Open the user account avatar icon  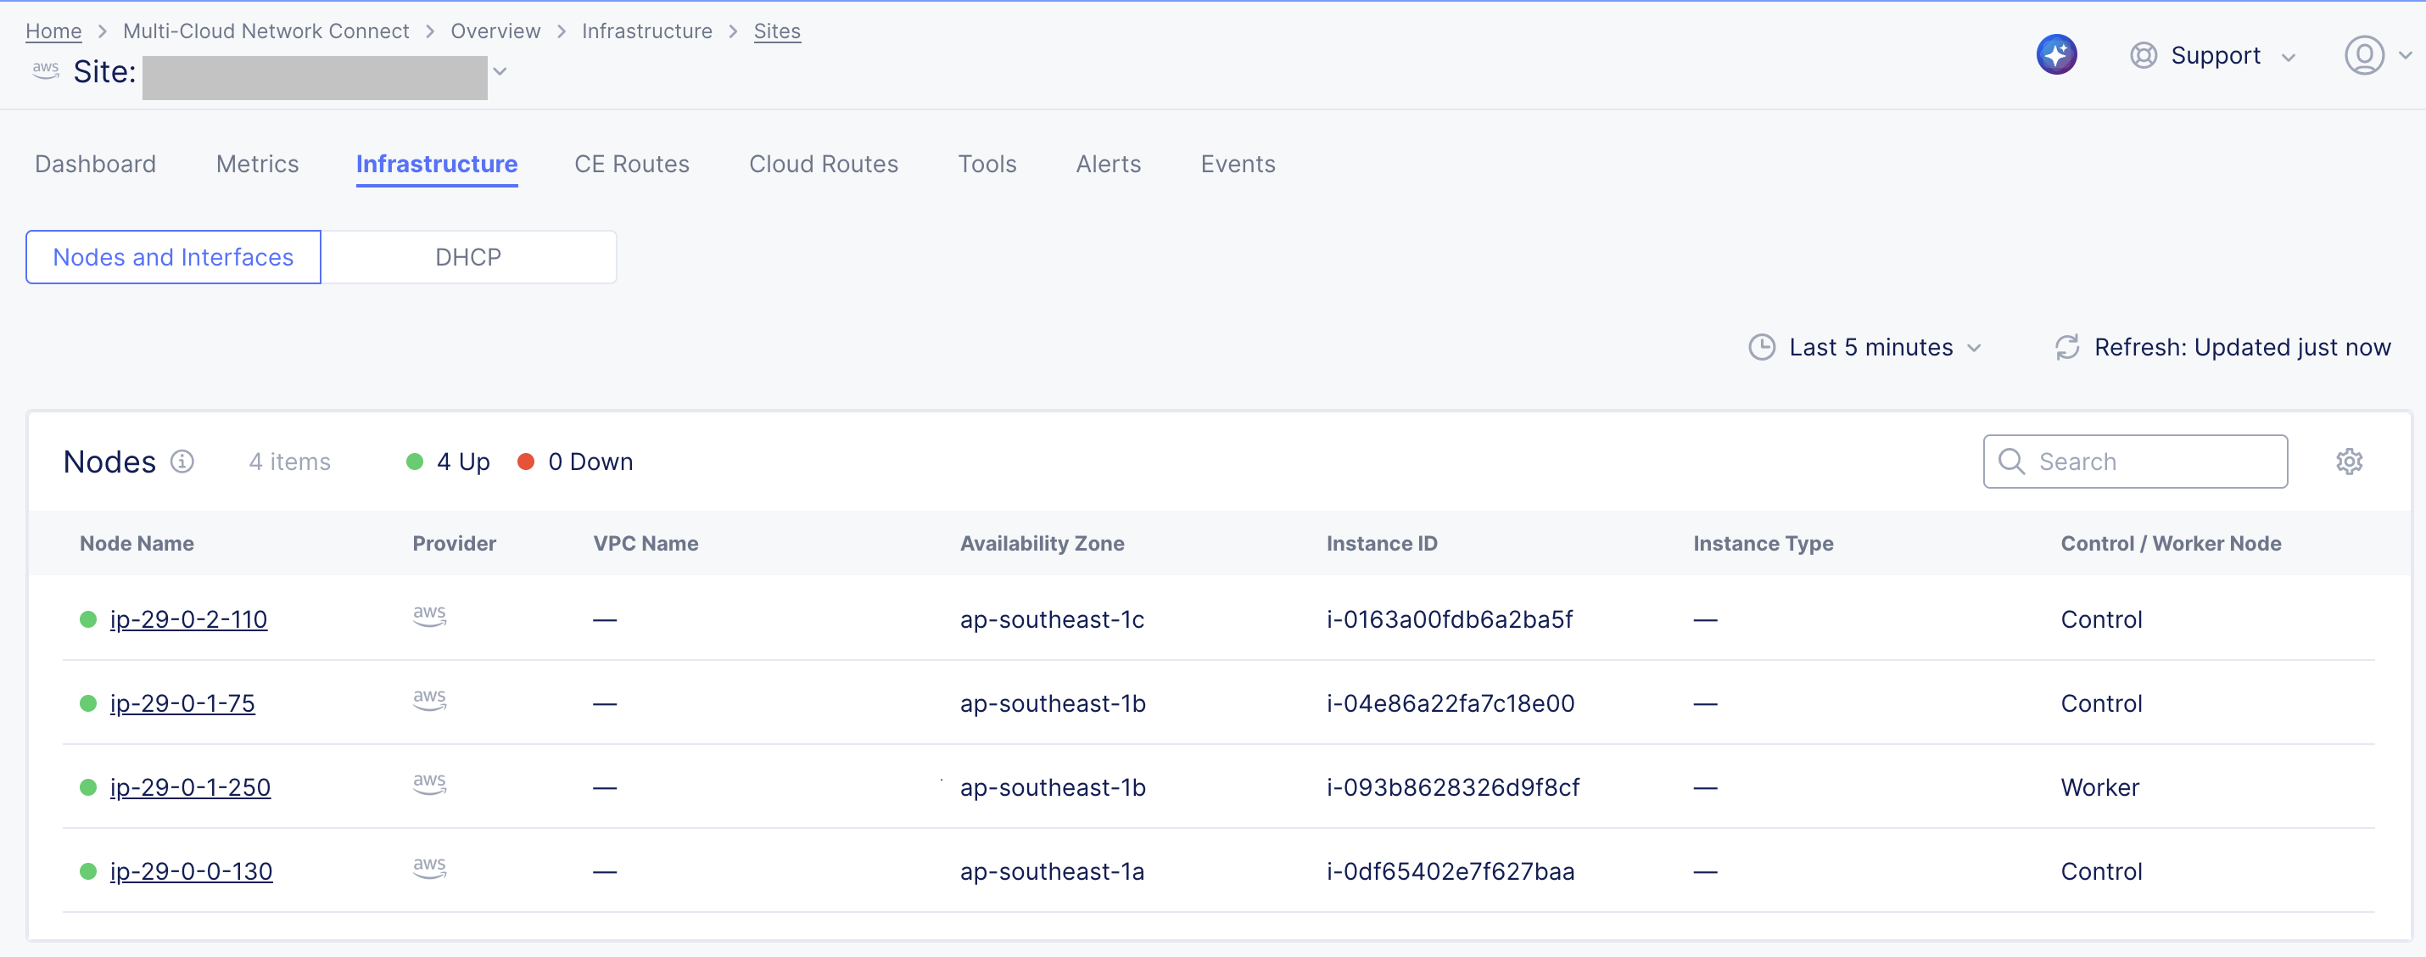coord(2363,56)
